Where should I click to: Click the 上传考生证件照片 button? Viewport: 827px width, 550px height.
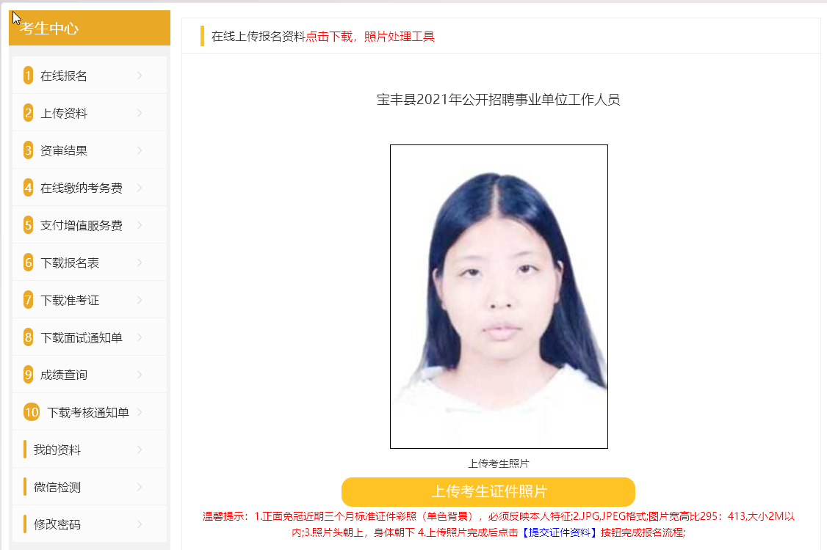(x=488, y=491)
